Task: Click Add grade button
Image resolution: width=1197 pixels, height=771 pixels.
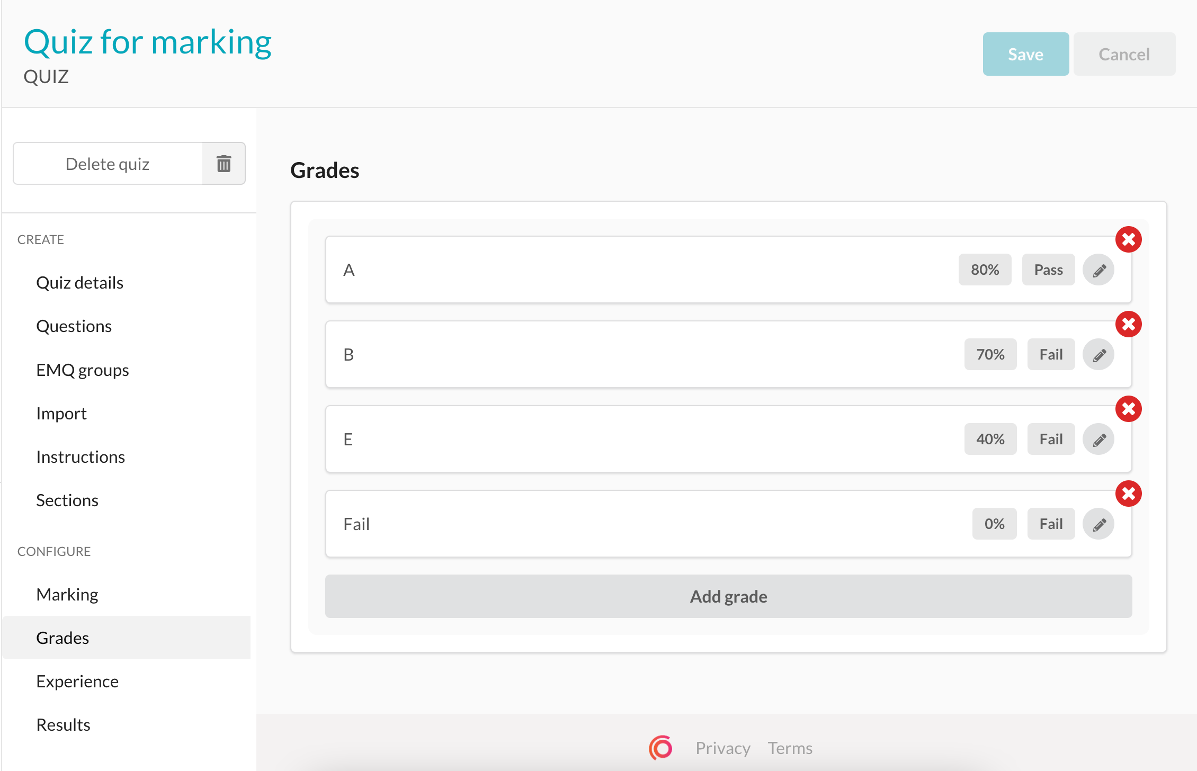Action: click(x=728, y=596)
